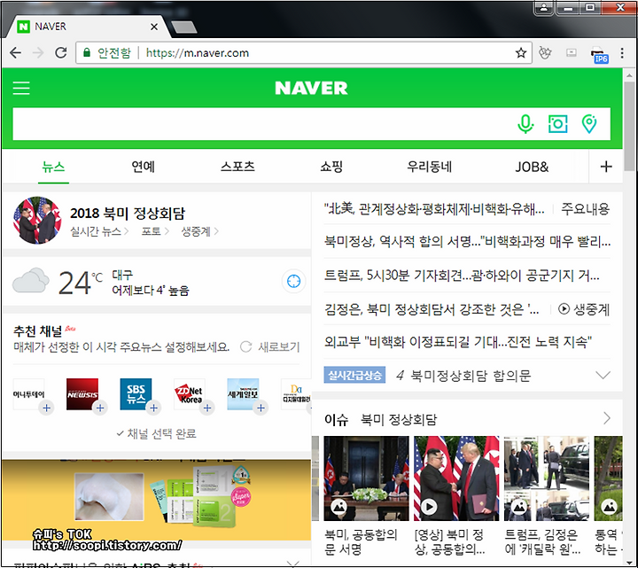Open more of 이슈 북미 정상회담

click(x=606, y=418)
